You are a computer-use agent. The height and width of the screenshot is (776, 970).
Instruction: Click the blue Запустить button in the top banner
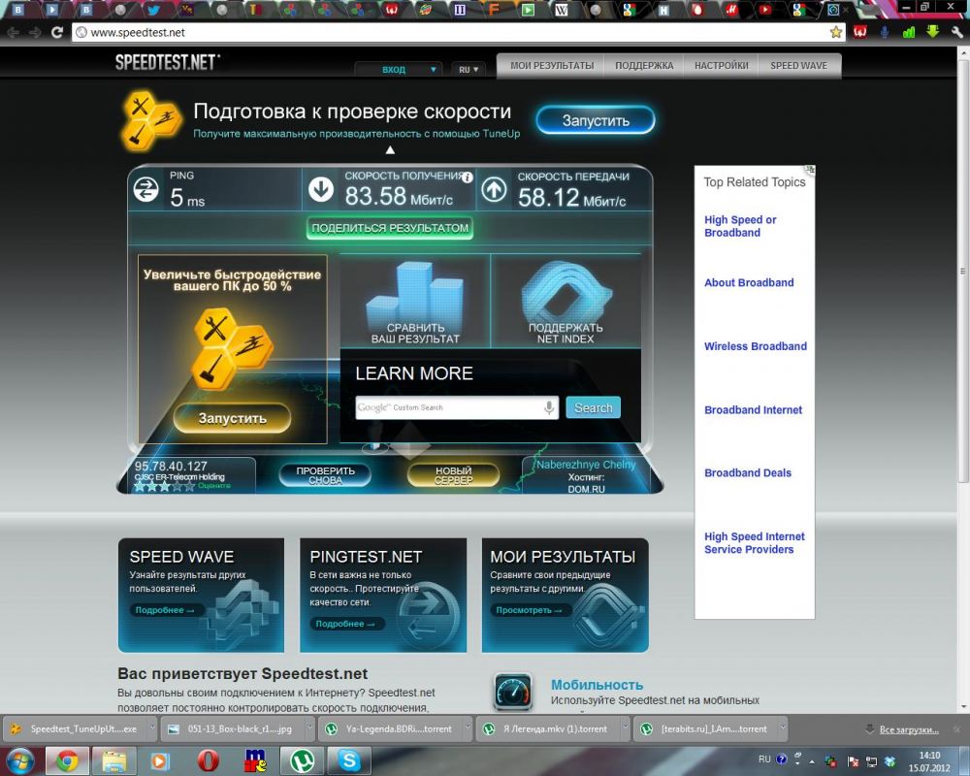coord(596,120)
